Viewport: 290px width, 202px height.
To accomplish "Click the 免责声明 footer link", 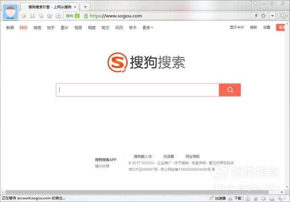I will point(199,163).
